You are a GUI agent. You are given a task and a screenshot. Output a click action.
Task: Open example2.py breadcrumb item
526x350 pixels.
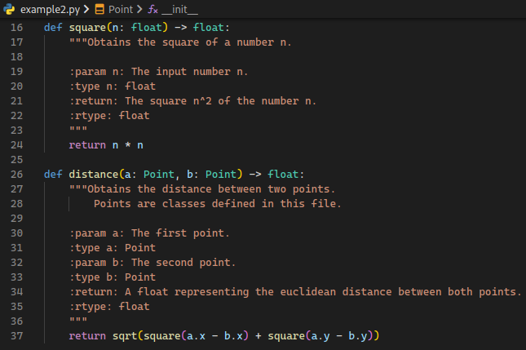(51, 10)
